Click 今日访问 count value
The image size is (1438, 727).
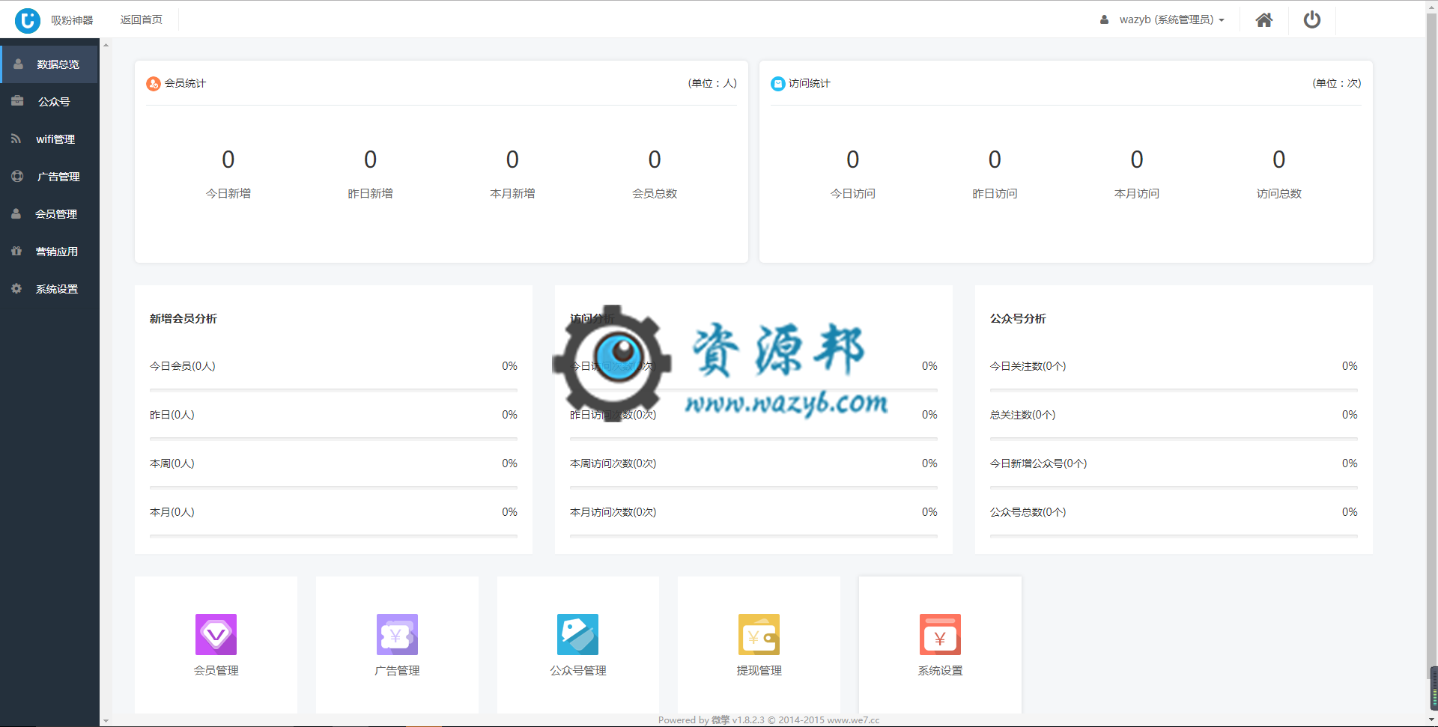pos(853,159)
